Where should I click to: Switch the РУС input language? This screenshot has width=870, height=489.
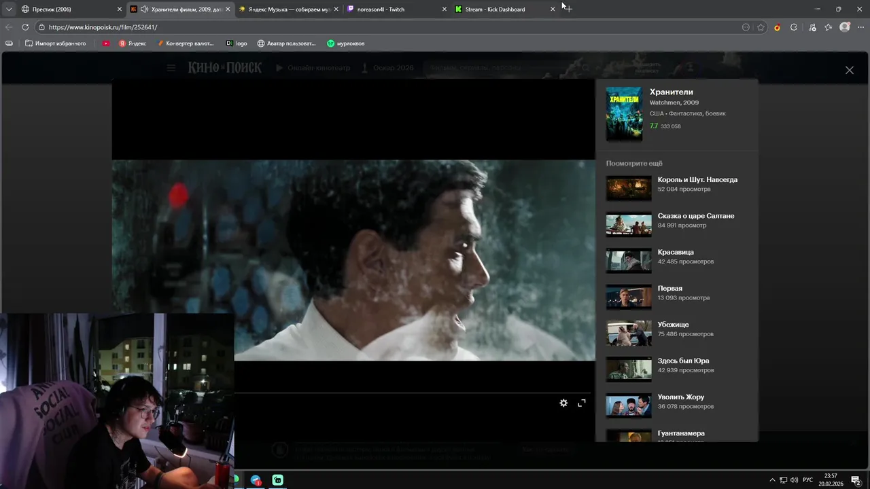808,479
